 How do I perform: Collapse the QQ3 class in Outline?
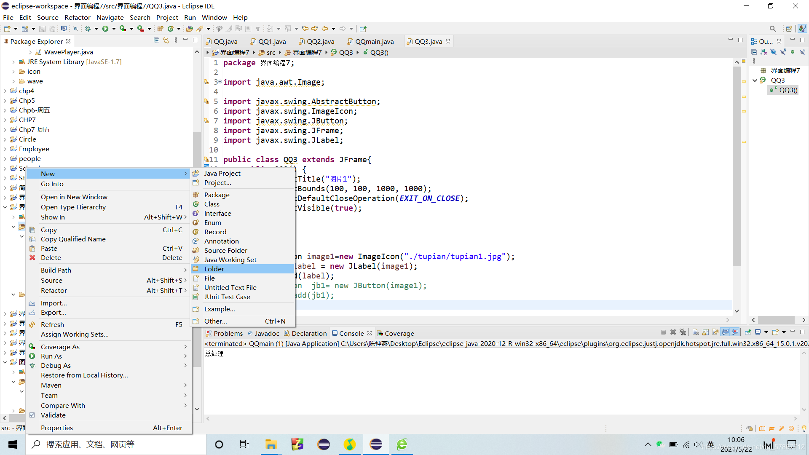pos(755,80)
